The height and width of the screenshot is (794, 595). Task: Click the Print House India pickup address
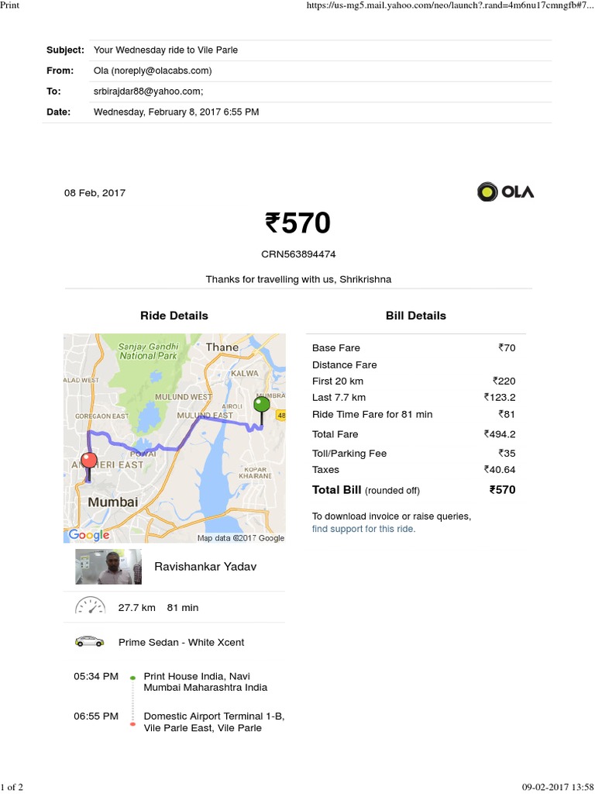pyautogui.click(x=205, y=682)
